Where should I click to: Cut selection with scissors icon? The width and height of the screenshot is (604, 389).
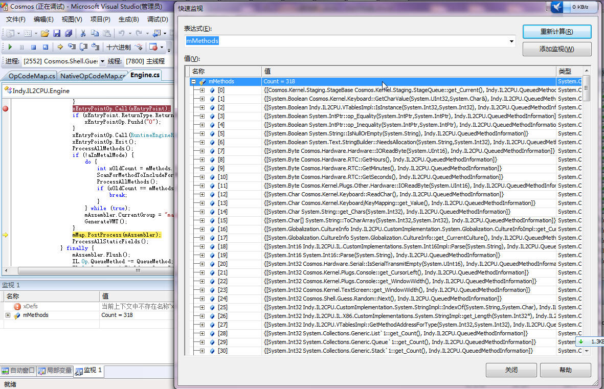(x=83, y=34)
